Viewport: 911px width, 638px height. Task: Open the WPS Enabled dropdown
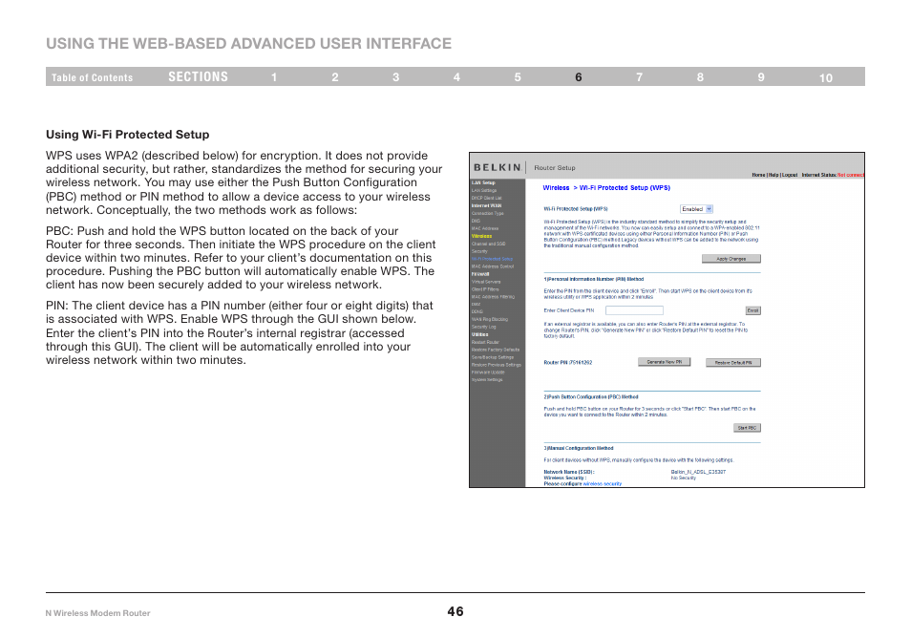(x=696, y=209)
